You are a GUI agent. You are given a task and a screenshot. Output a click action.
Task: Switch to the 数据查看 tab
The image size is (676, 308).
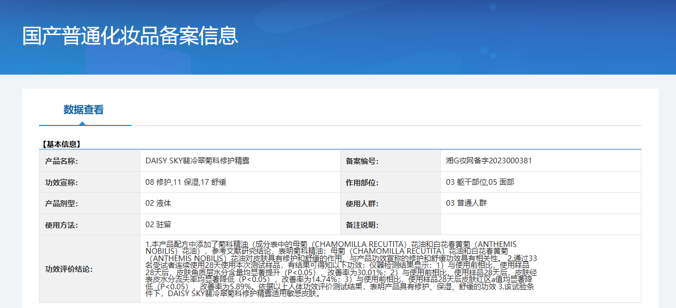click(84, 110)
